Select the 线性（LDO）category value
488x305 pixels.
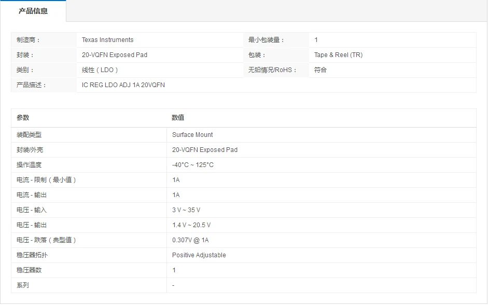tap(100, 70)
